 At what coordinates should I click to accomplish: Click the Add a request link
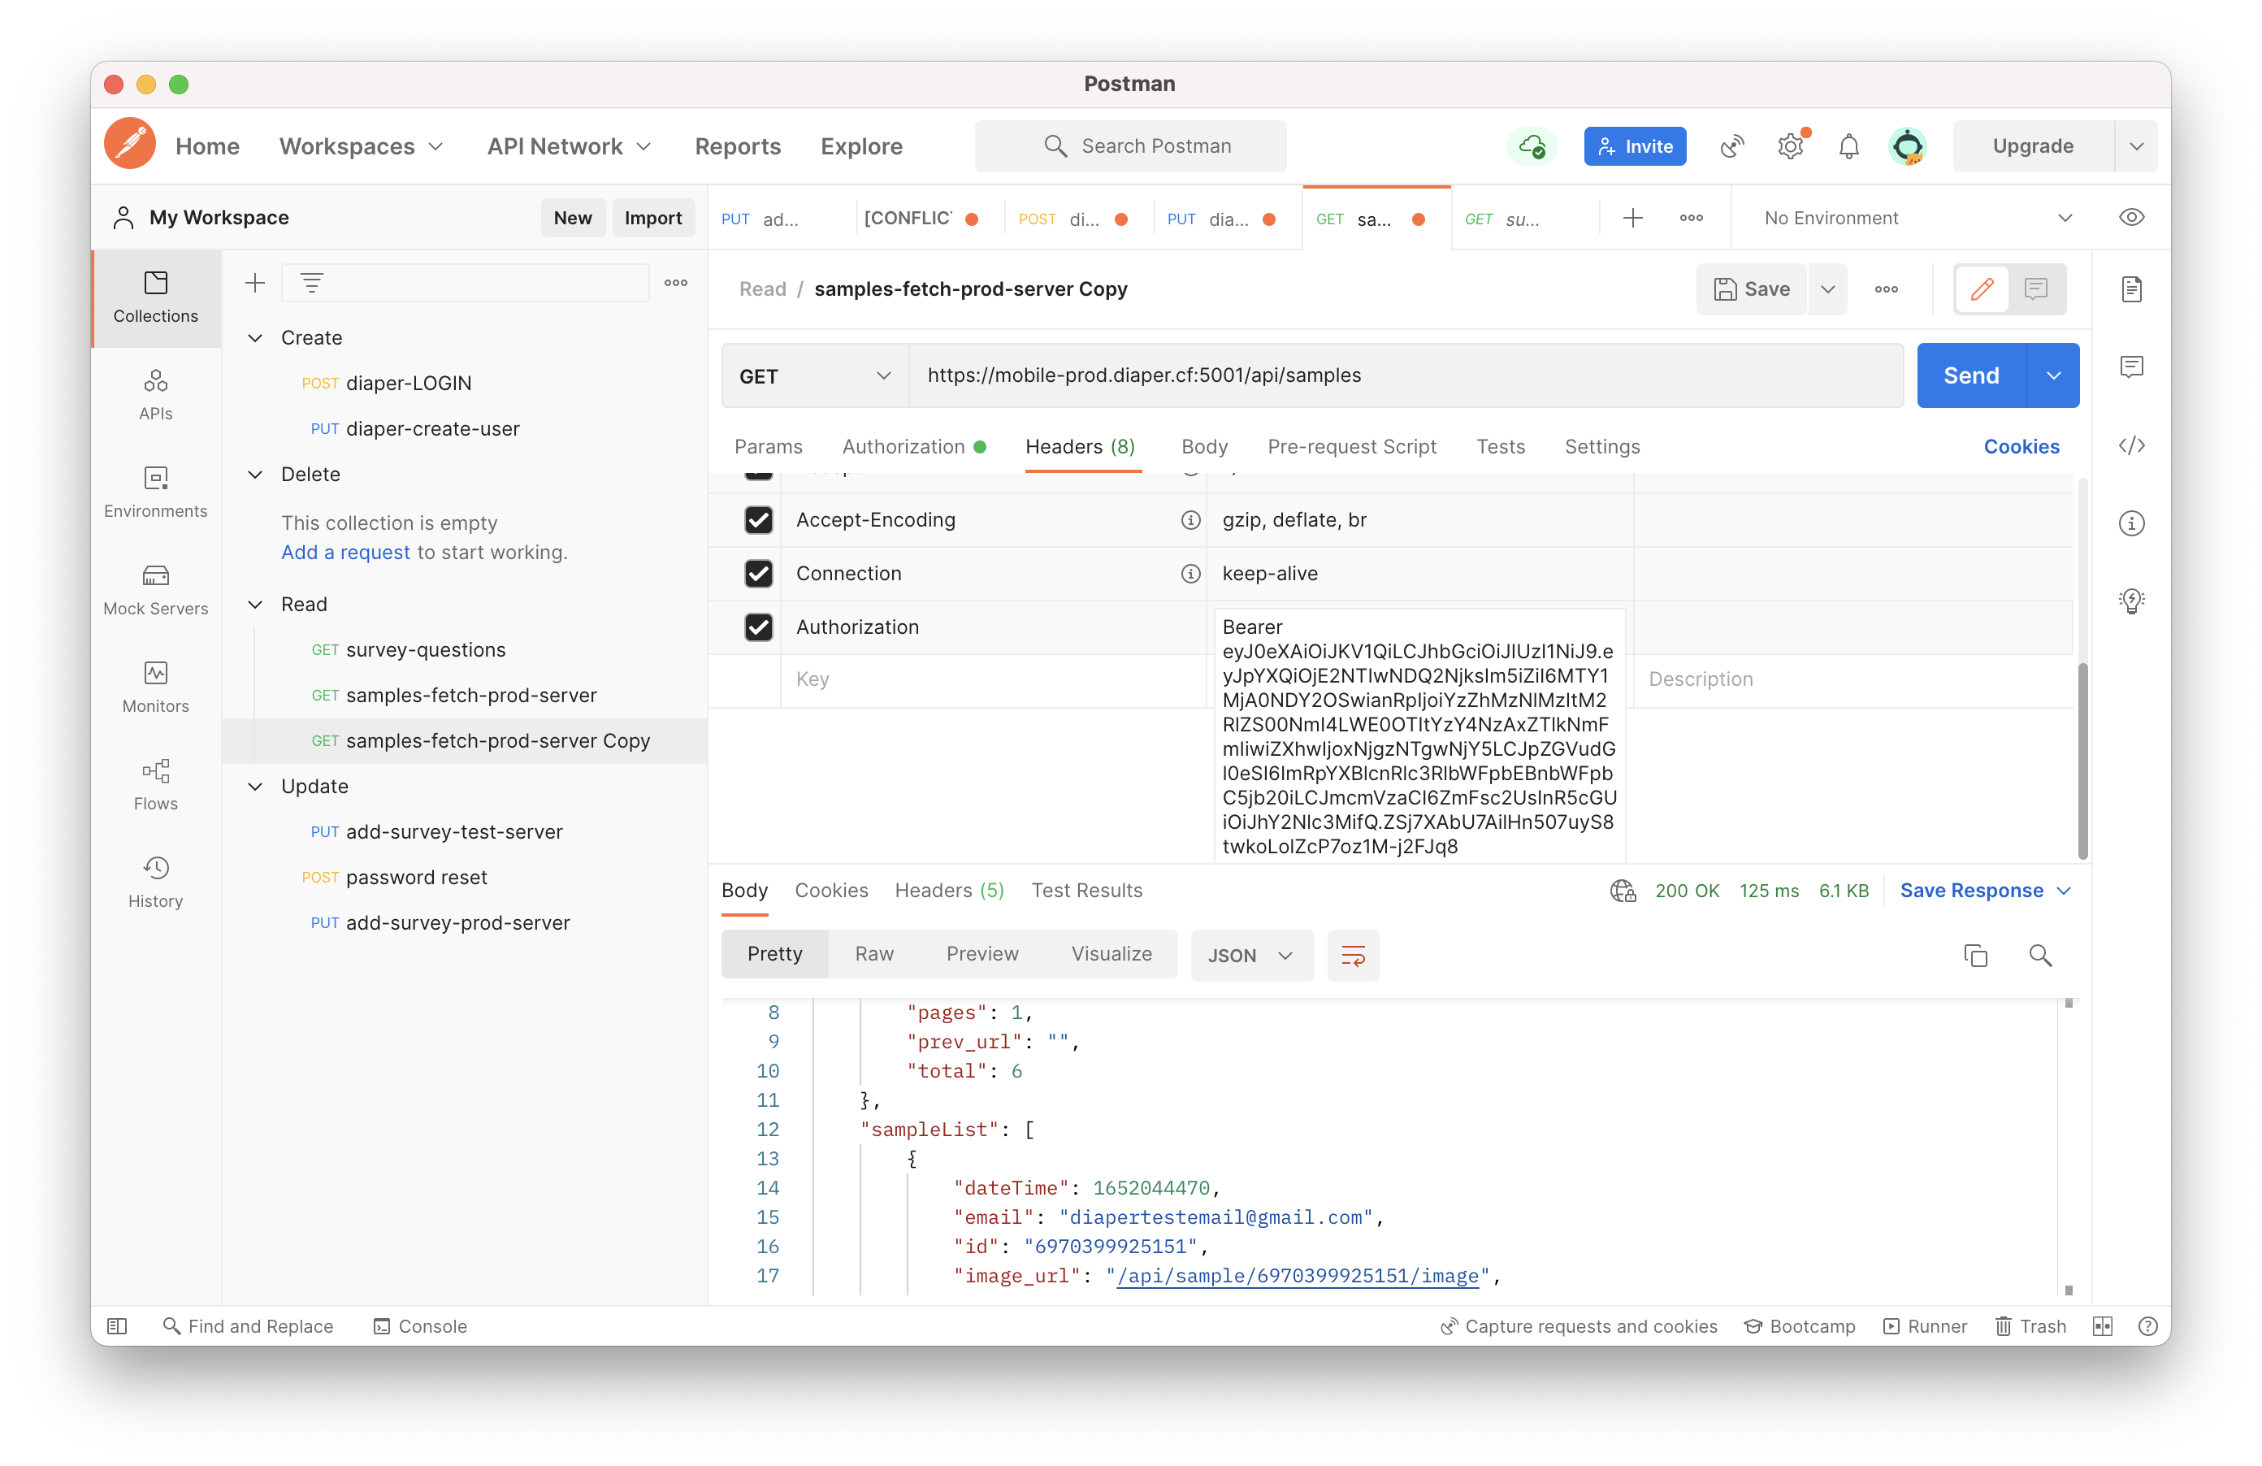pos(345,553)
